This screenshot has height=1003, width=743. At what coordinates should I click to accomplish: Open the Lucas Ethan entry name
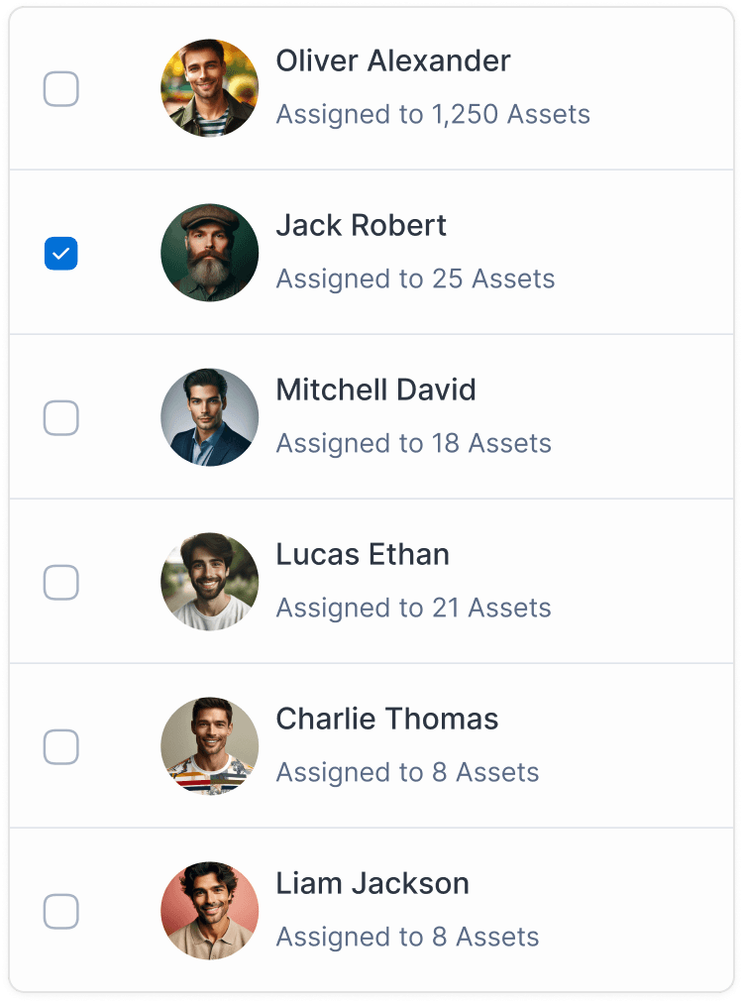point(362,555)
